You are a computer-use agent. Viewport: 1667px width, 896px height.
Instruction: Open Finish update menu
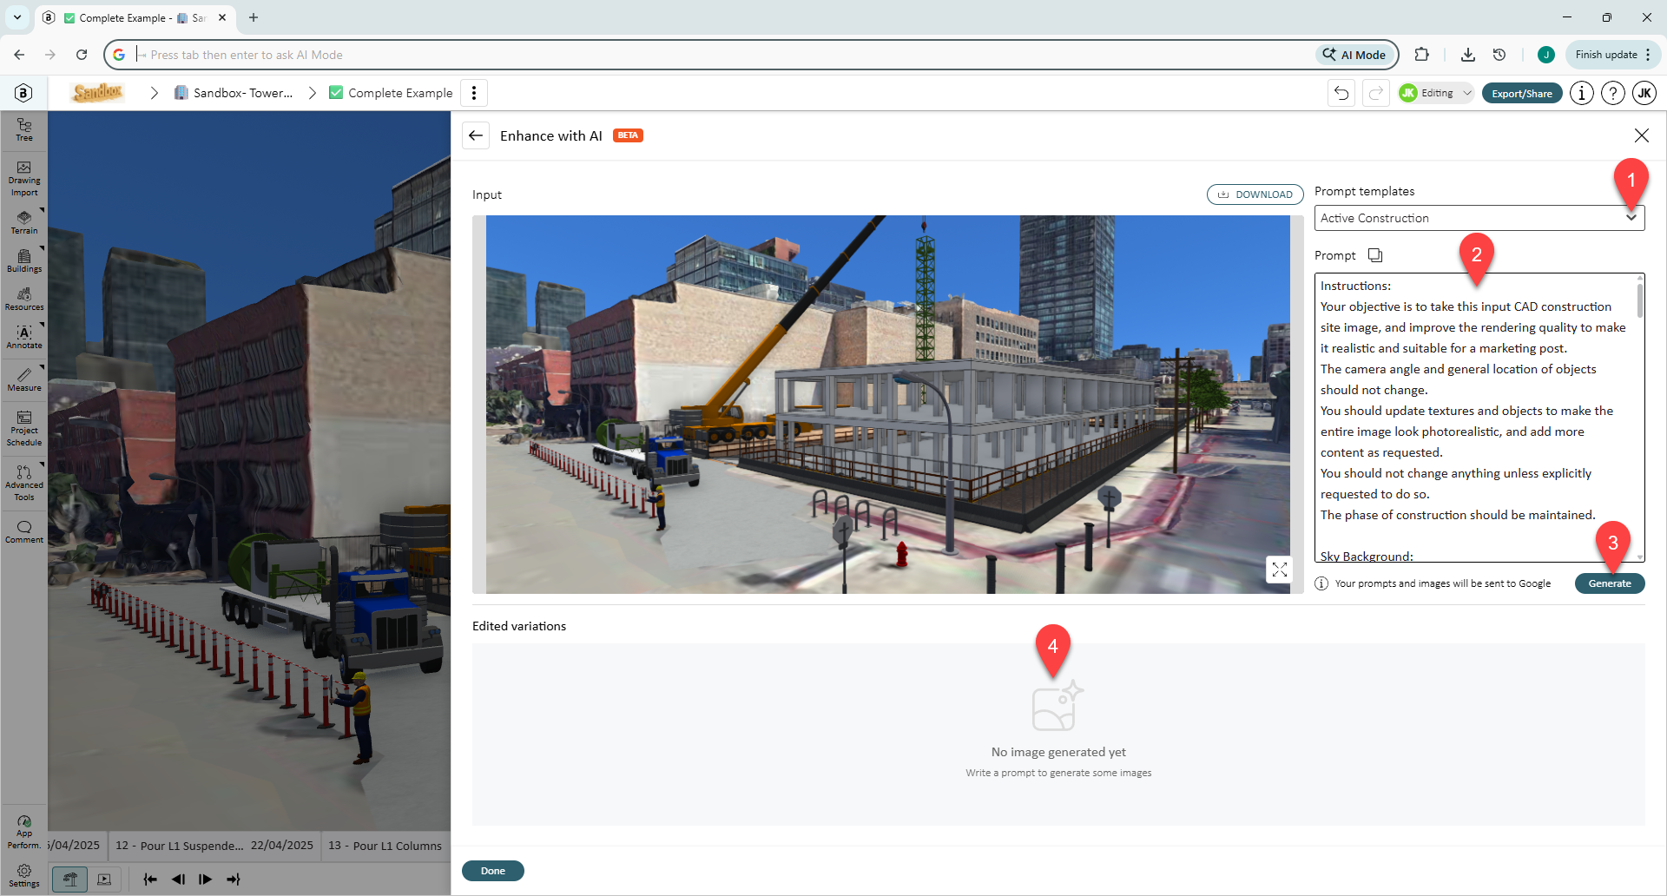point(1614,55)
